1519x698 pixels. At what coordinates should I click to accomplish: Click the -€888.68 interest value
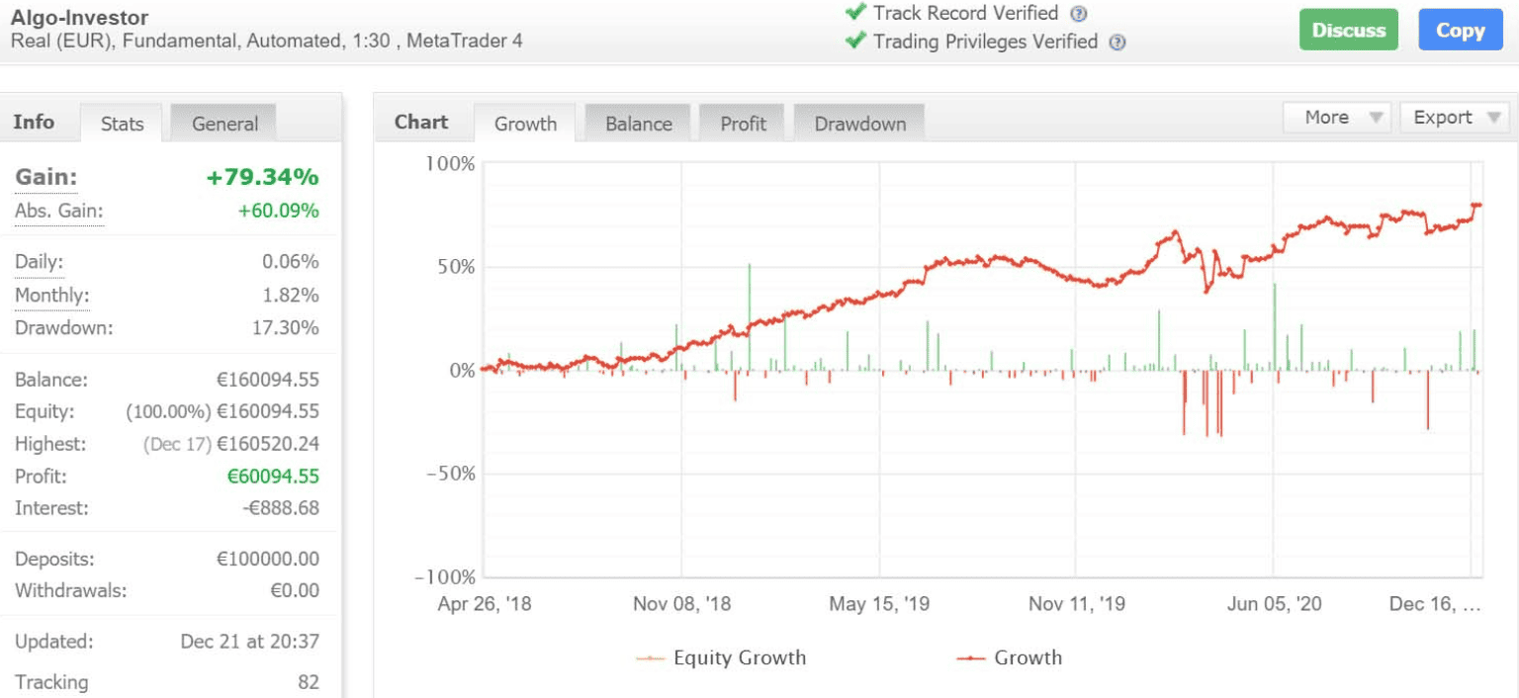pos(281,508)
